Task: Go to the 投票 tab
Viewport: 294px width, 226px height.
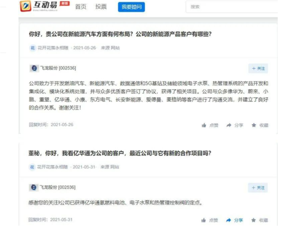Action: (x=101, y=7)
